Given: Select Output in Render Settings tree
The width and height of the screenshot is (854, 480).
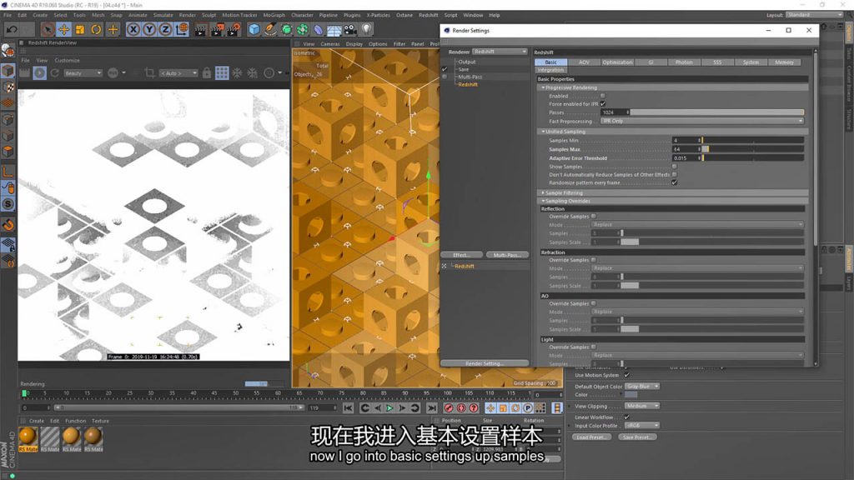Looking at the screenshot, I should [467, 62].
